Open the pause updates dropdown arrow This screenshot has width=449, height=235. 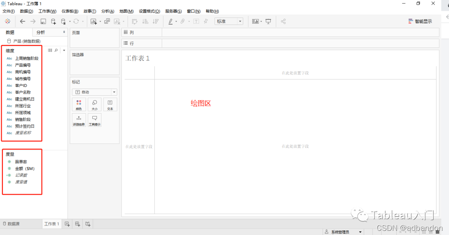(70, 22)
